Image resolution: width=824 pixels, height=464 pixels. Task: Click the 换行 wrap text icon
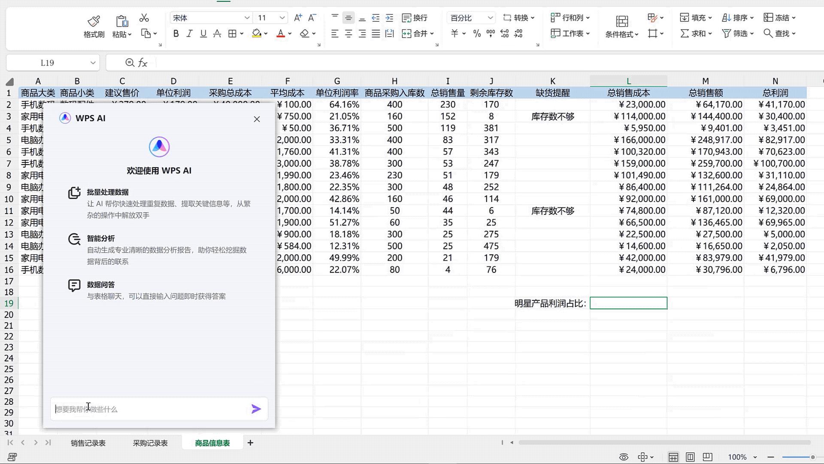pos(413,18)
